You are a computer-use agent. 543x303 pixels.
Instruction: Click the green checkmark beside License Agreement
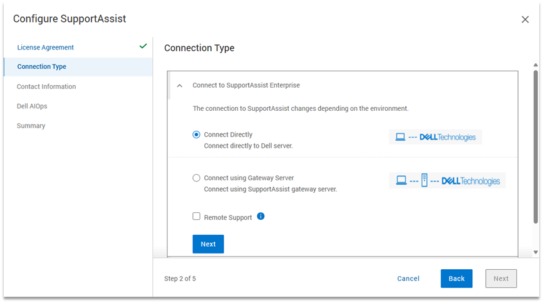pos(143,46)
